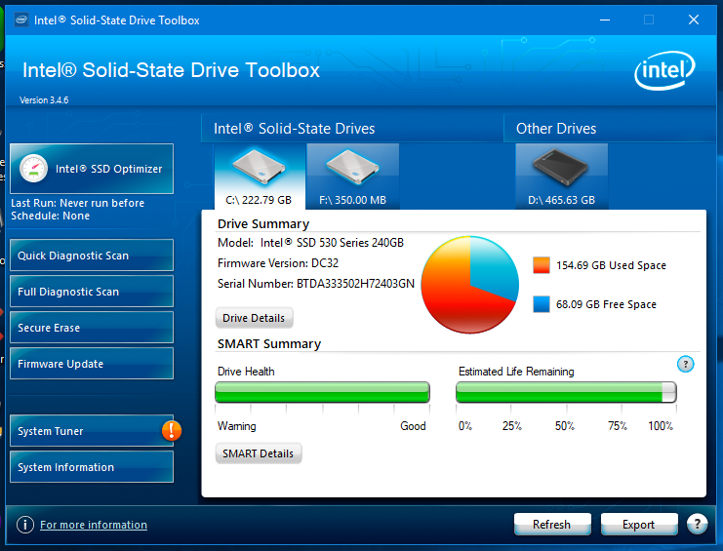Open the System Information panel
The image size is (723, 551).
pyautogui.click(x=92, y=467)
